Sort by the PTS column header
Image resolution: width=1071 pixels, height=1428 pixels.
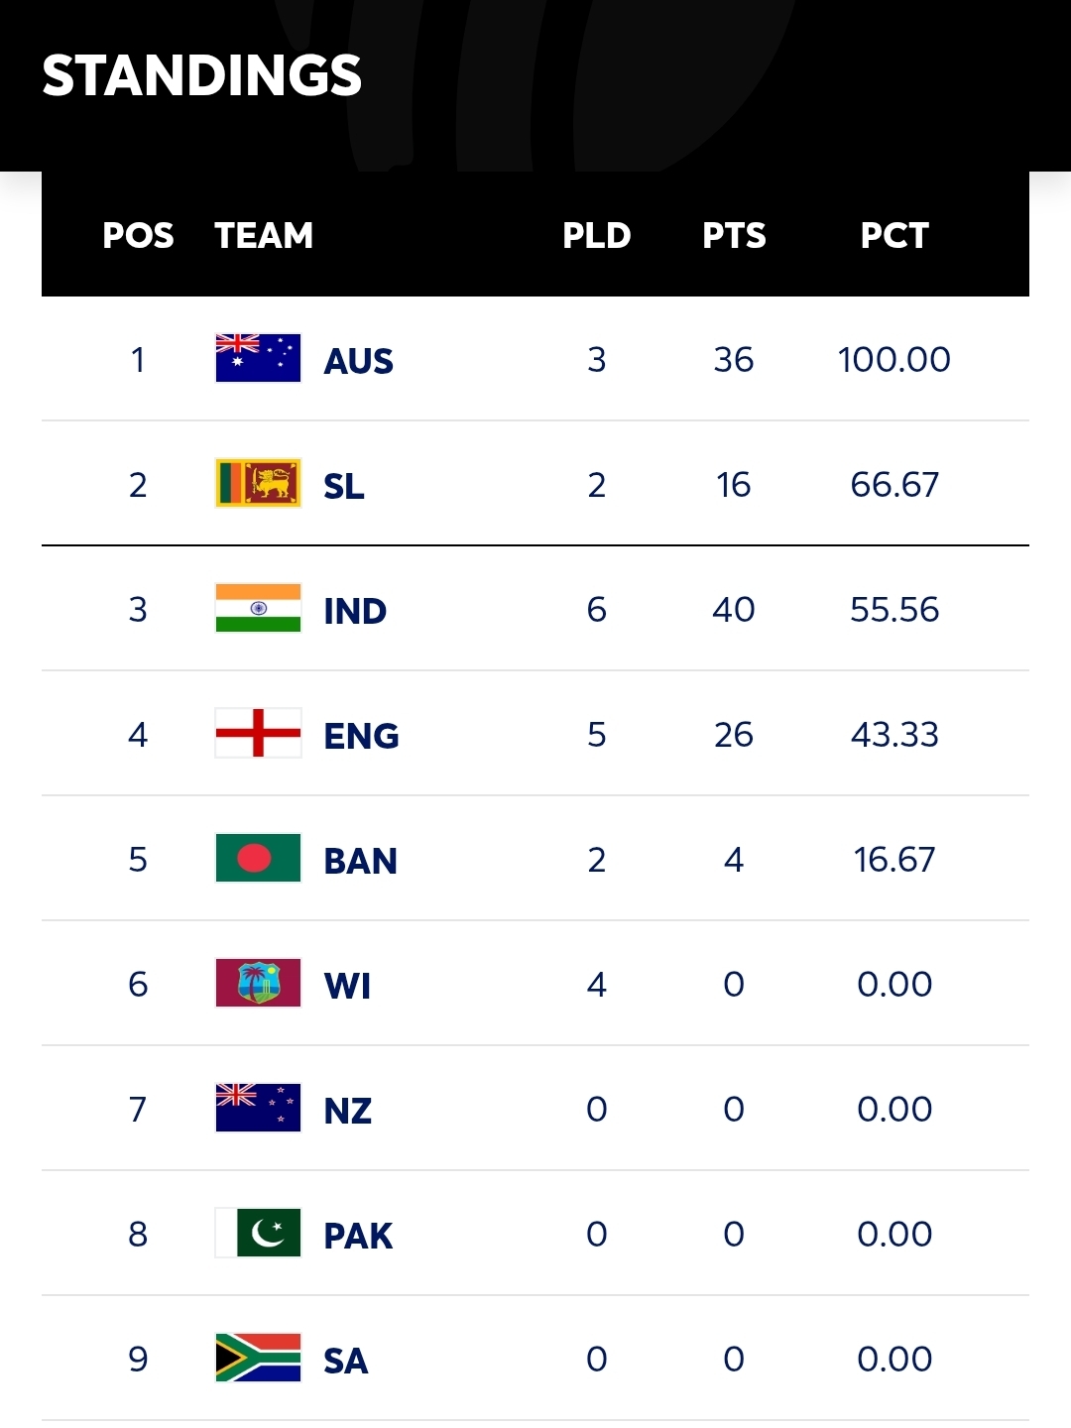(734, 235)
